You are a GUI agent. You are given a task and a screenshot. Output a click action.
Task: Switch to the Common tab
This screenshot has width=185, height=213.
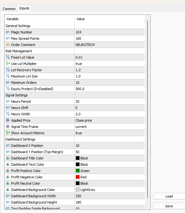(x=9, y=9)
